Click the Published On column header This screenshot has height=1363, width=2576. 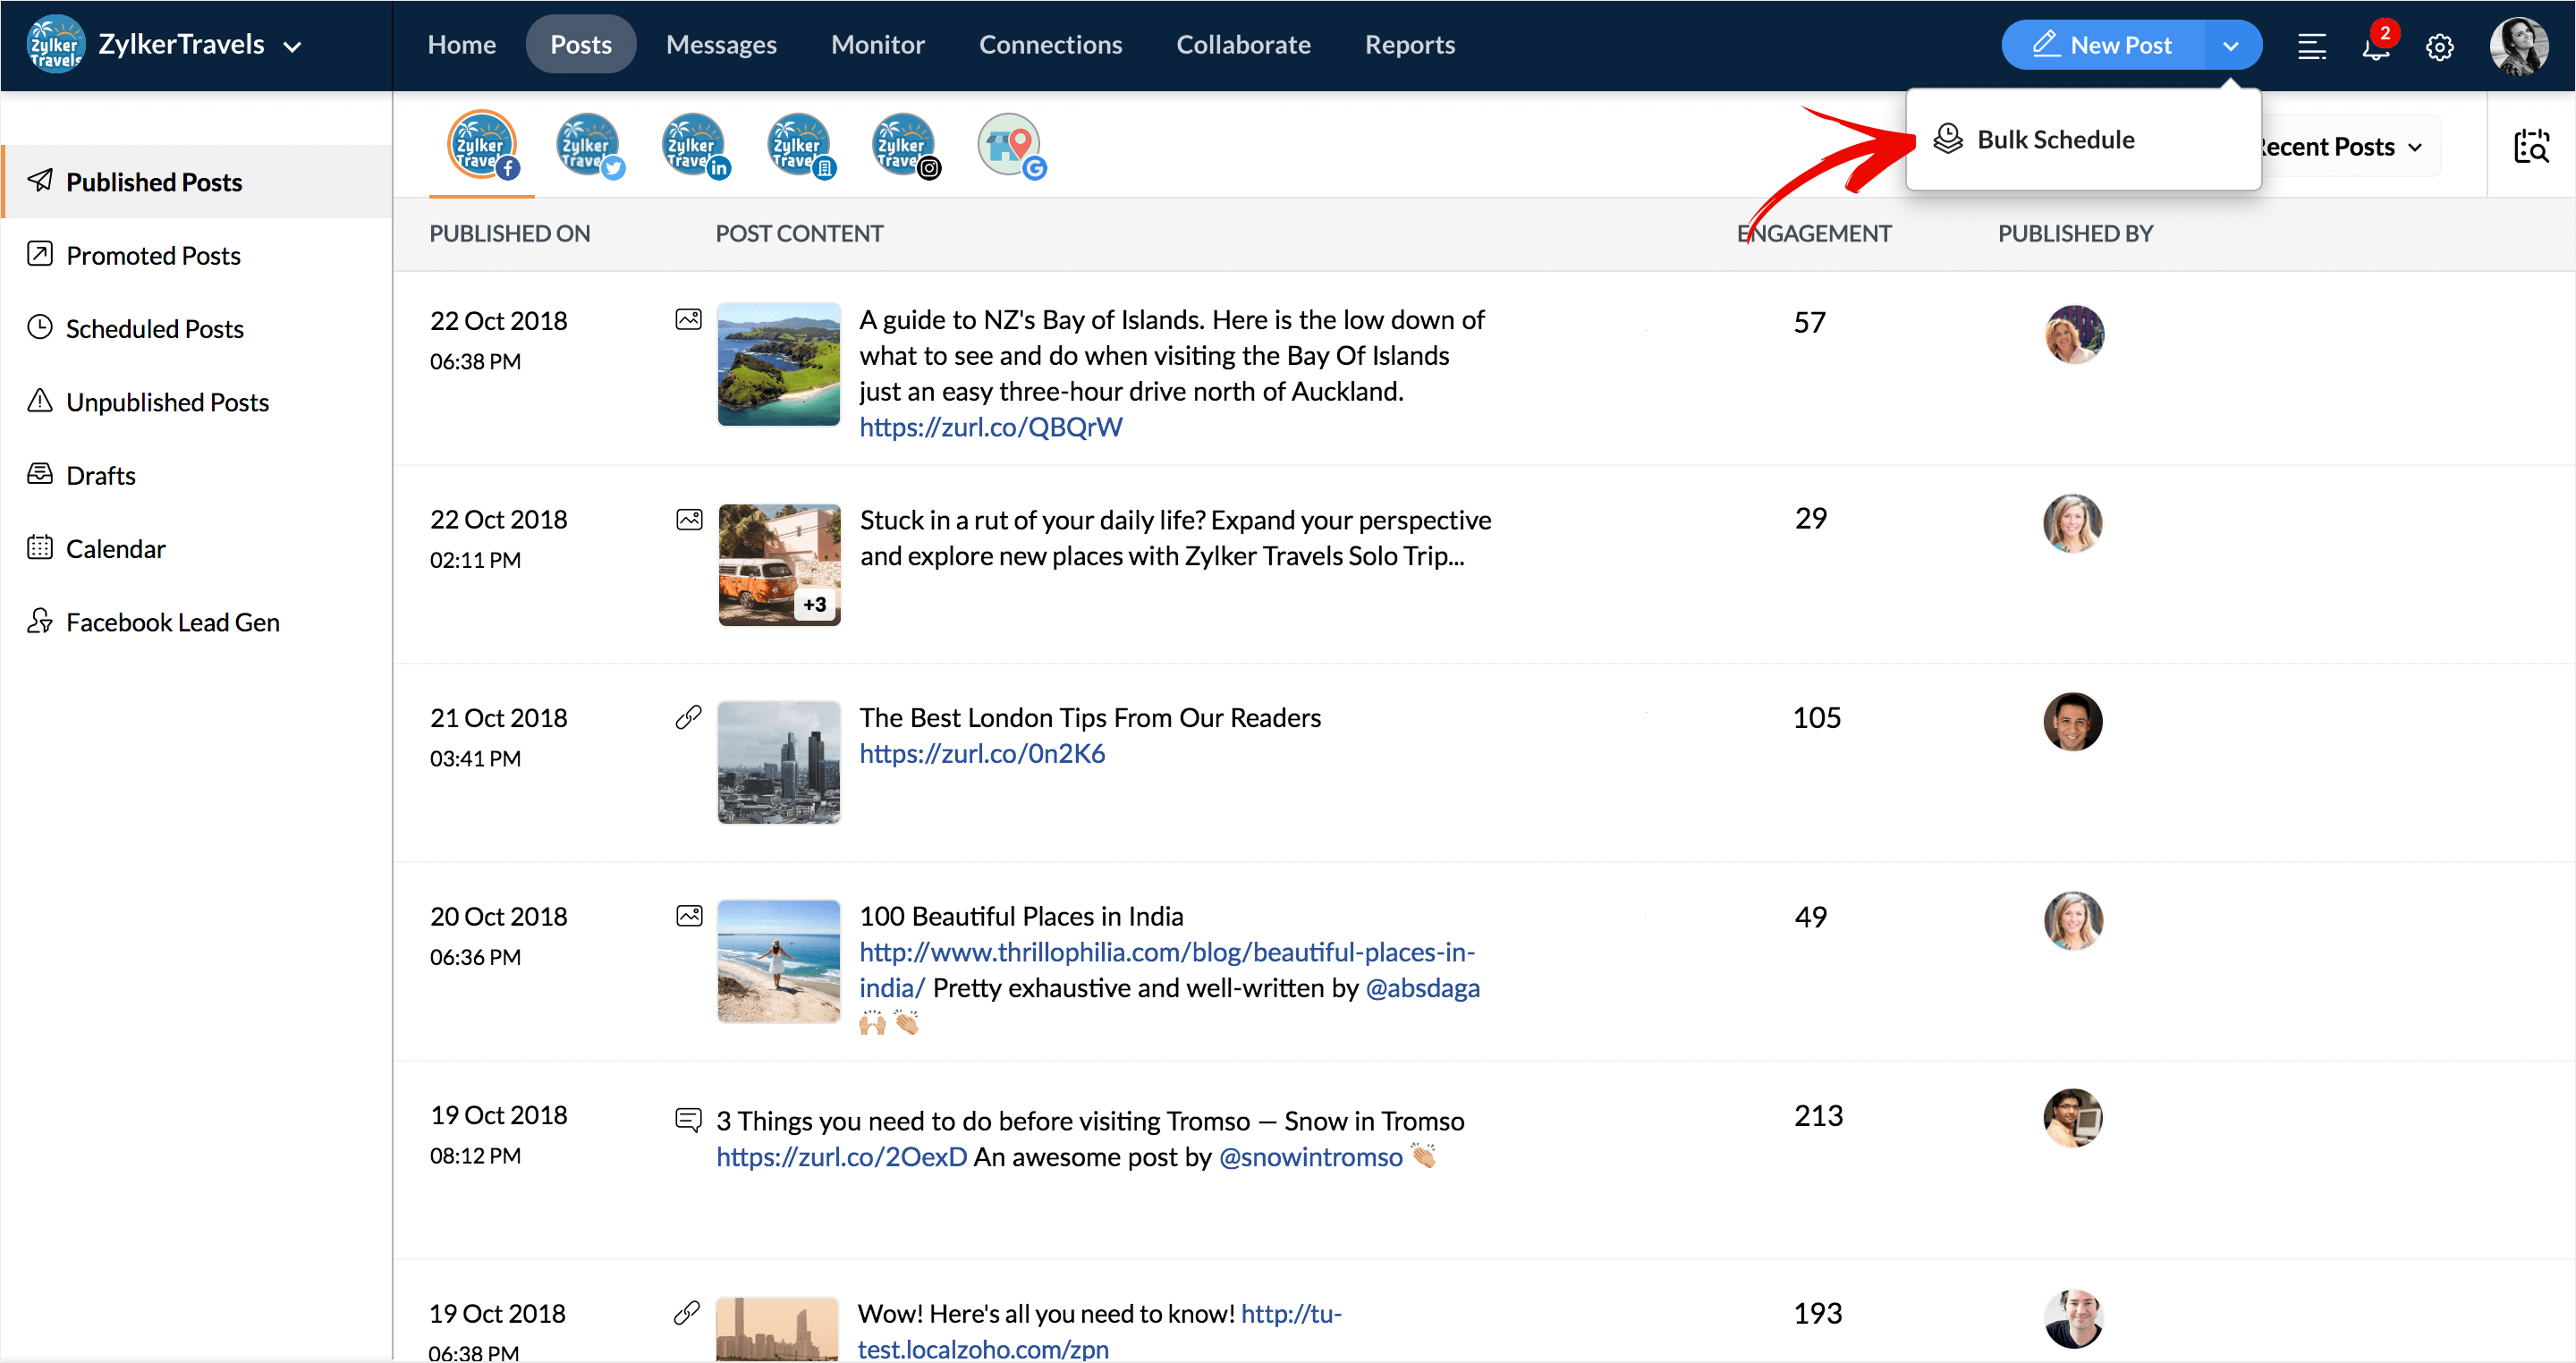point(509,233)
